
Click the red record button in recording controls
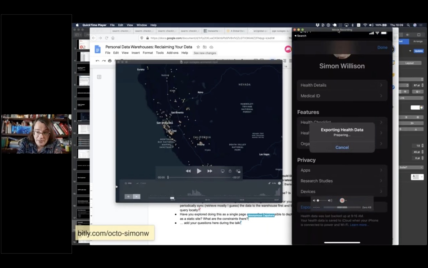[342, 200]
